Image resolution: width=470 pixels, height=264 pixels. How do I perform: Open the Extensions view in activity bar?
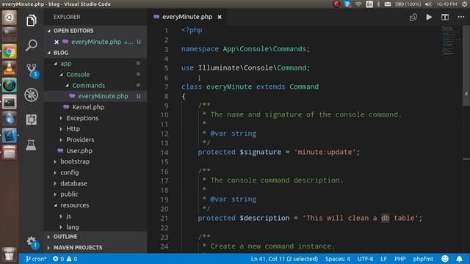click(31, 120)
